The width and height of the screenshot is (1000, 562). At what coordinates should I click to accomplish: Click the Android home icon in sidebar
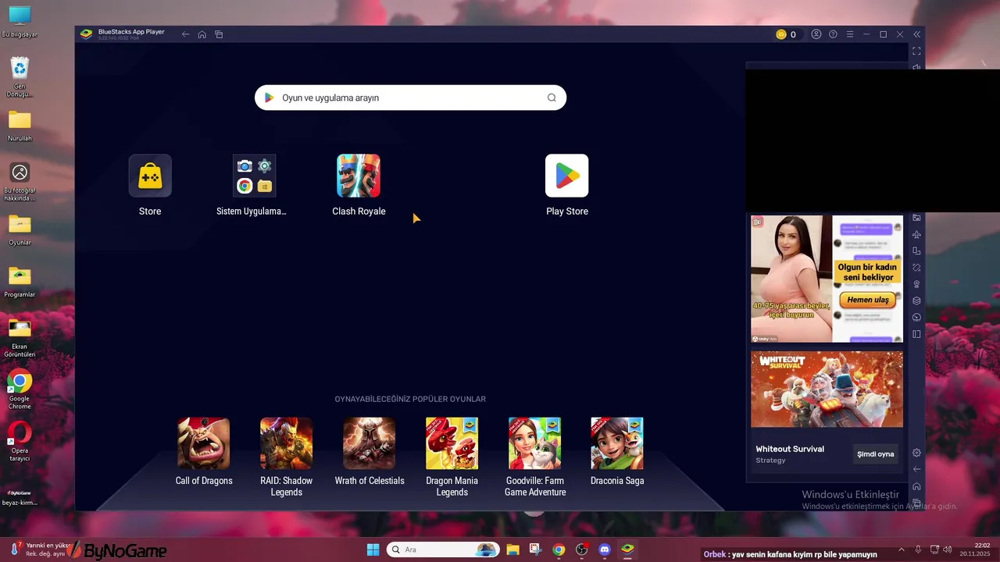point(917,486)
